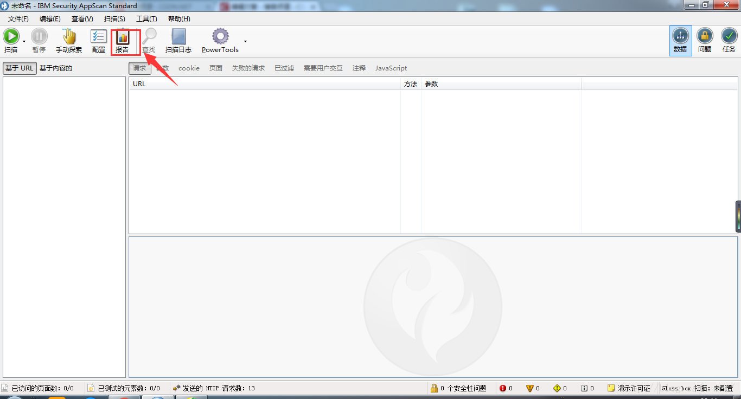Click the security issues lock status icon
741x399 pixels.
pyautogui.click(x=434, y=388)
